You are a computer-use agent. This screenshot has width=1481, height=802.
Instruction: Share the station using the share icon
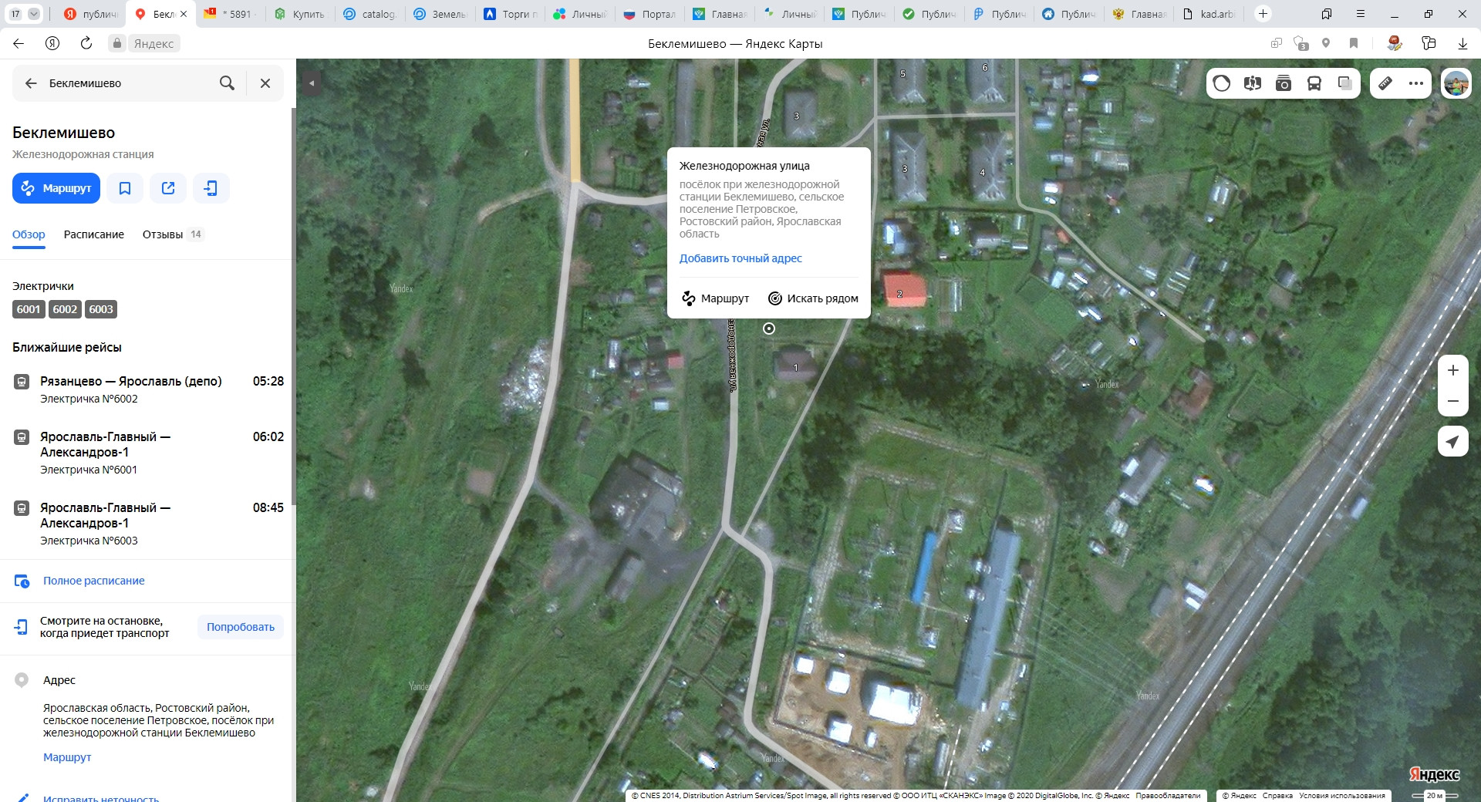click(x=168, y=188)
